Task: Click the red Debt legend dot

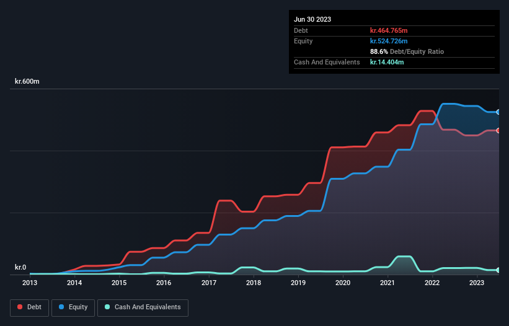Action: click(x=20, y=307)
